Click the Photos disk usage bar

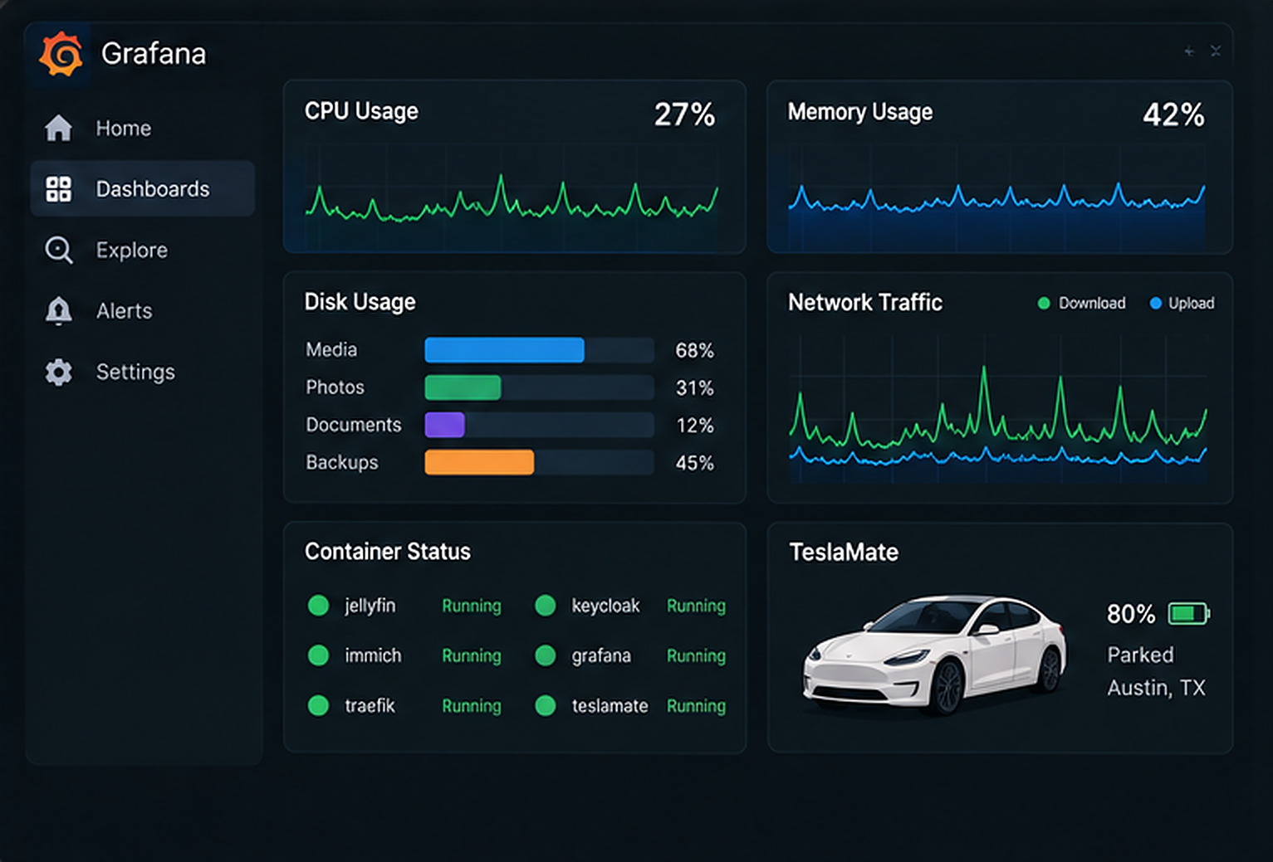click(x=539, y=387)
